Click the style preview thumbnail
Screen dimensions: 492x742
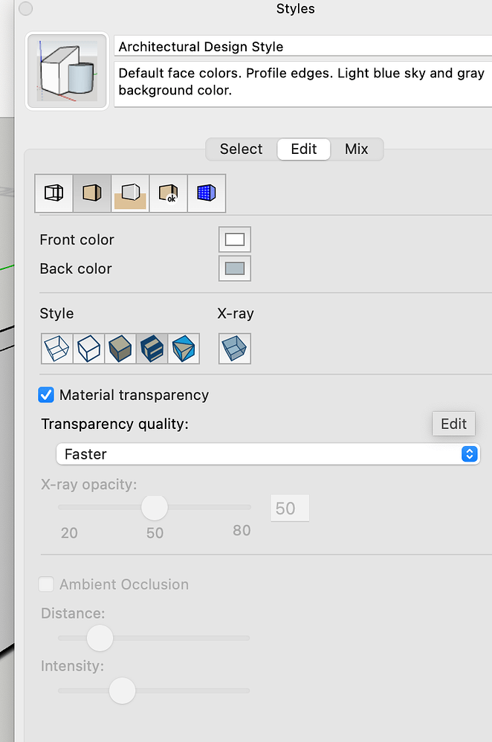(x=68, y=71)
